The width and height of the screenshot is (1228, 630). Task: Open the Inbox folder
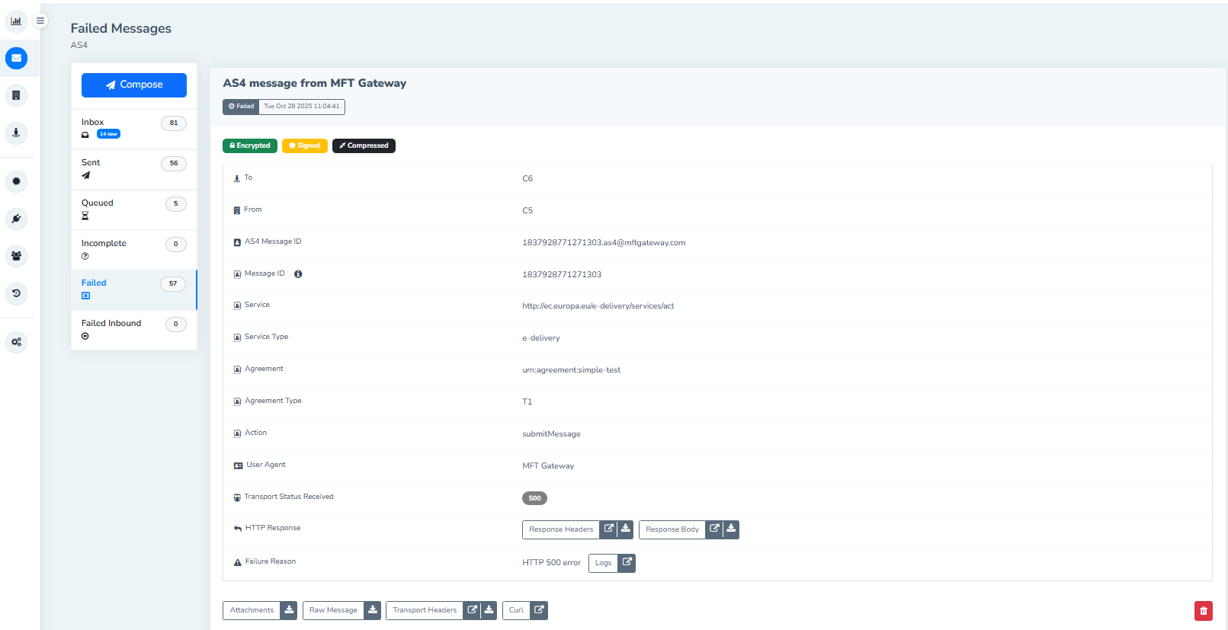tap(133, 128)
